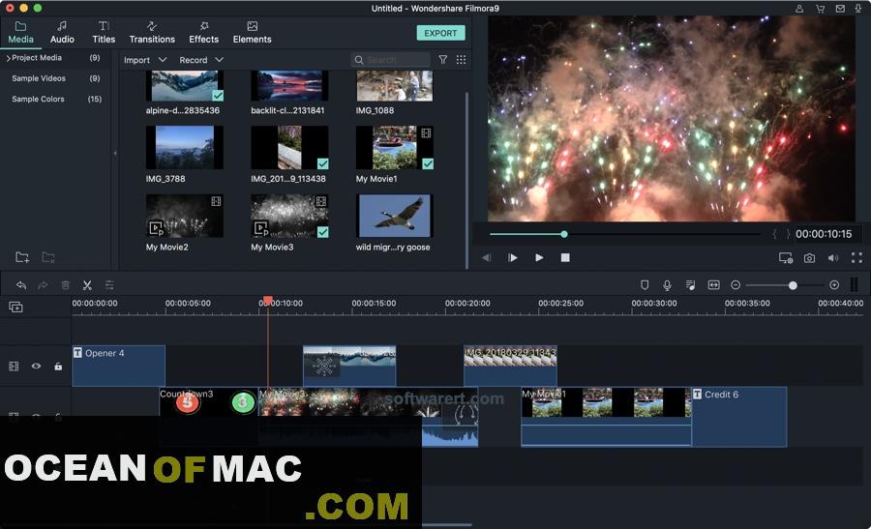
Task: Switch to the Transitions tab
Action: point(152,33)
